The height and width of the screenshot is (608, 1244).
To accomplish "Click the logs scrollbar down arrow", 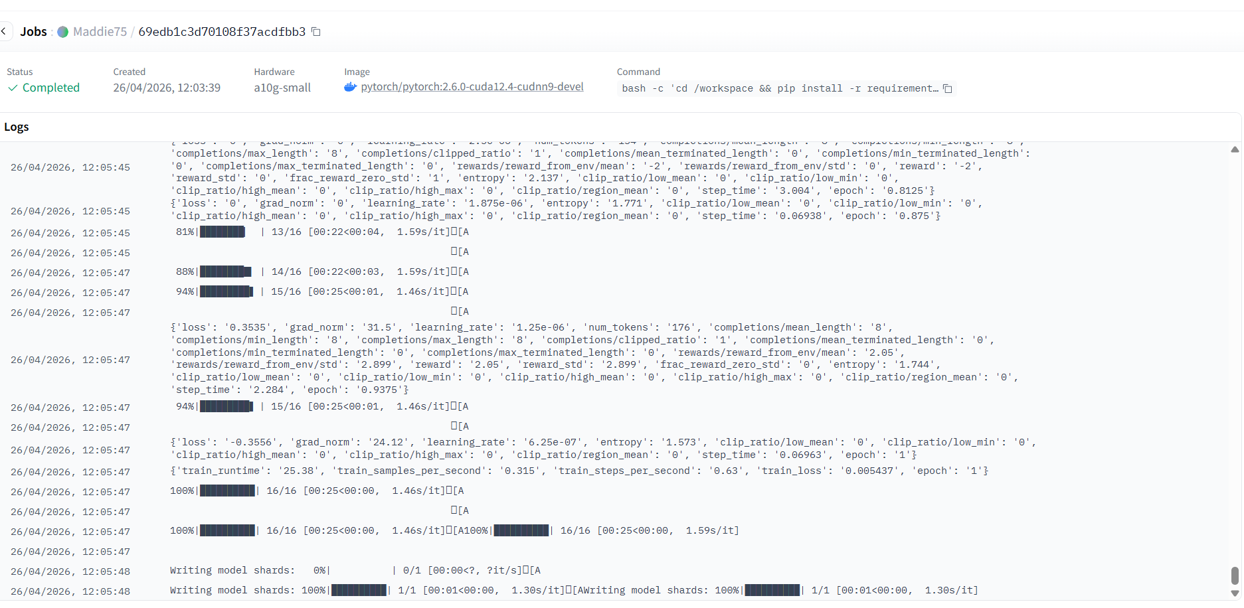I will 1235,593.
